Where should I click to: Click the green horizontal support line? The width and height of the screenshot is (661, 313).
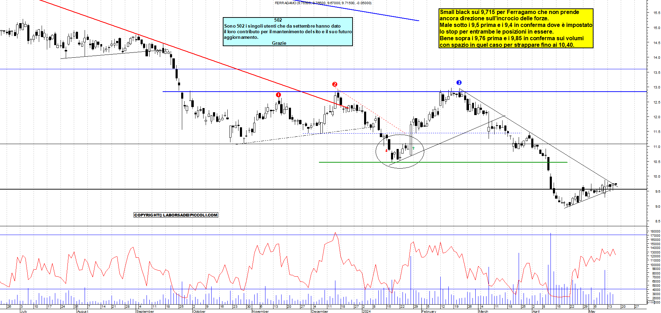click(x=443, y=162)
